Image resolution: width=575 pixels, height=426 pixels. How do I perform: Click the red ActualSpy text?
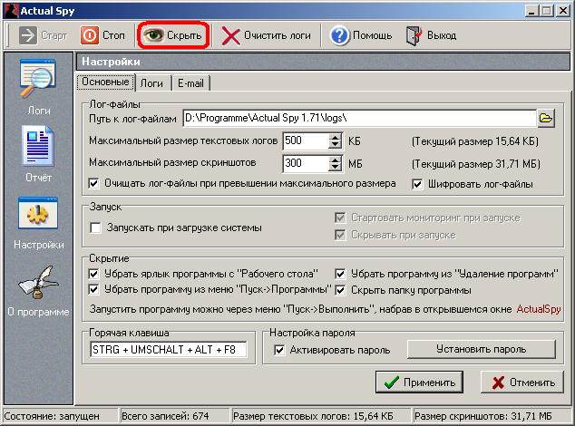click(x=539, y=309)
